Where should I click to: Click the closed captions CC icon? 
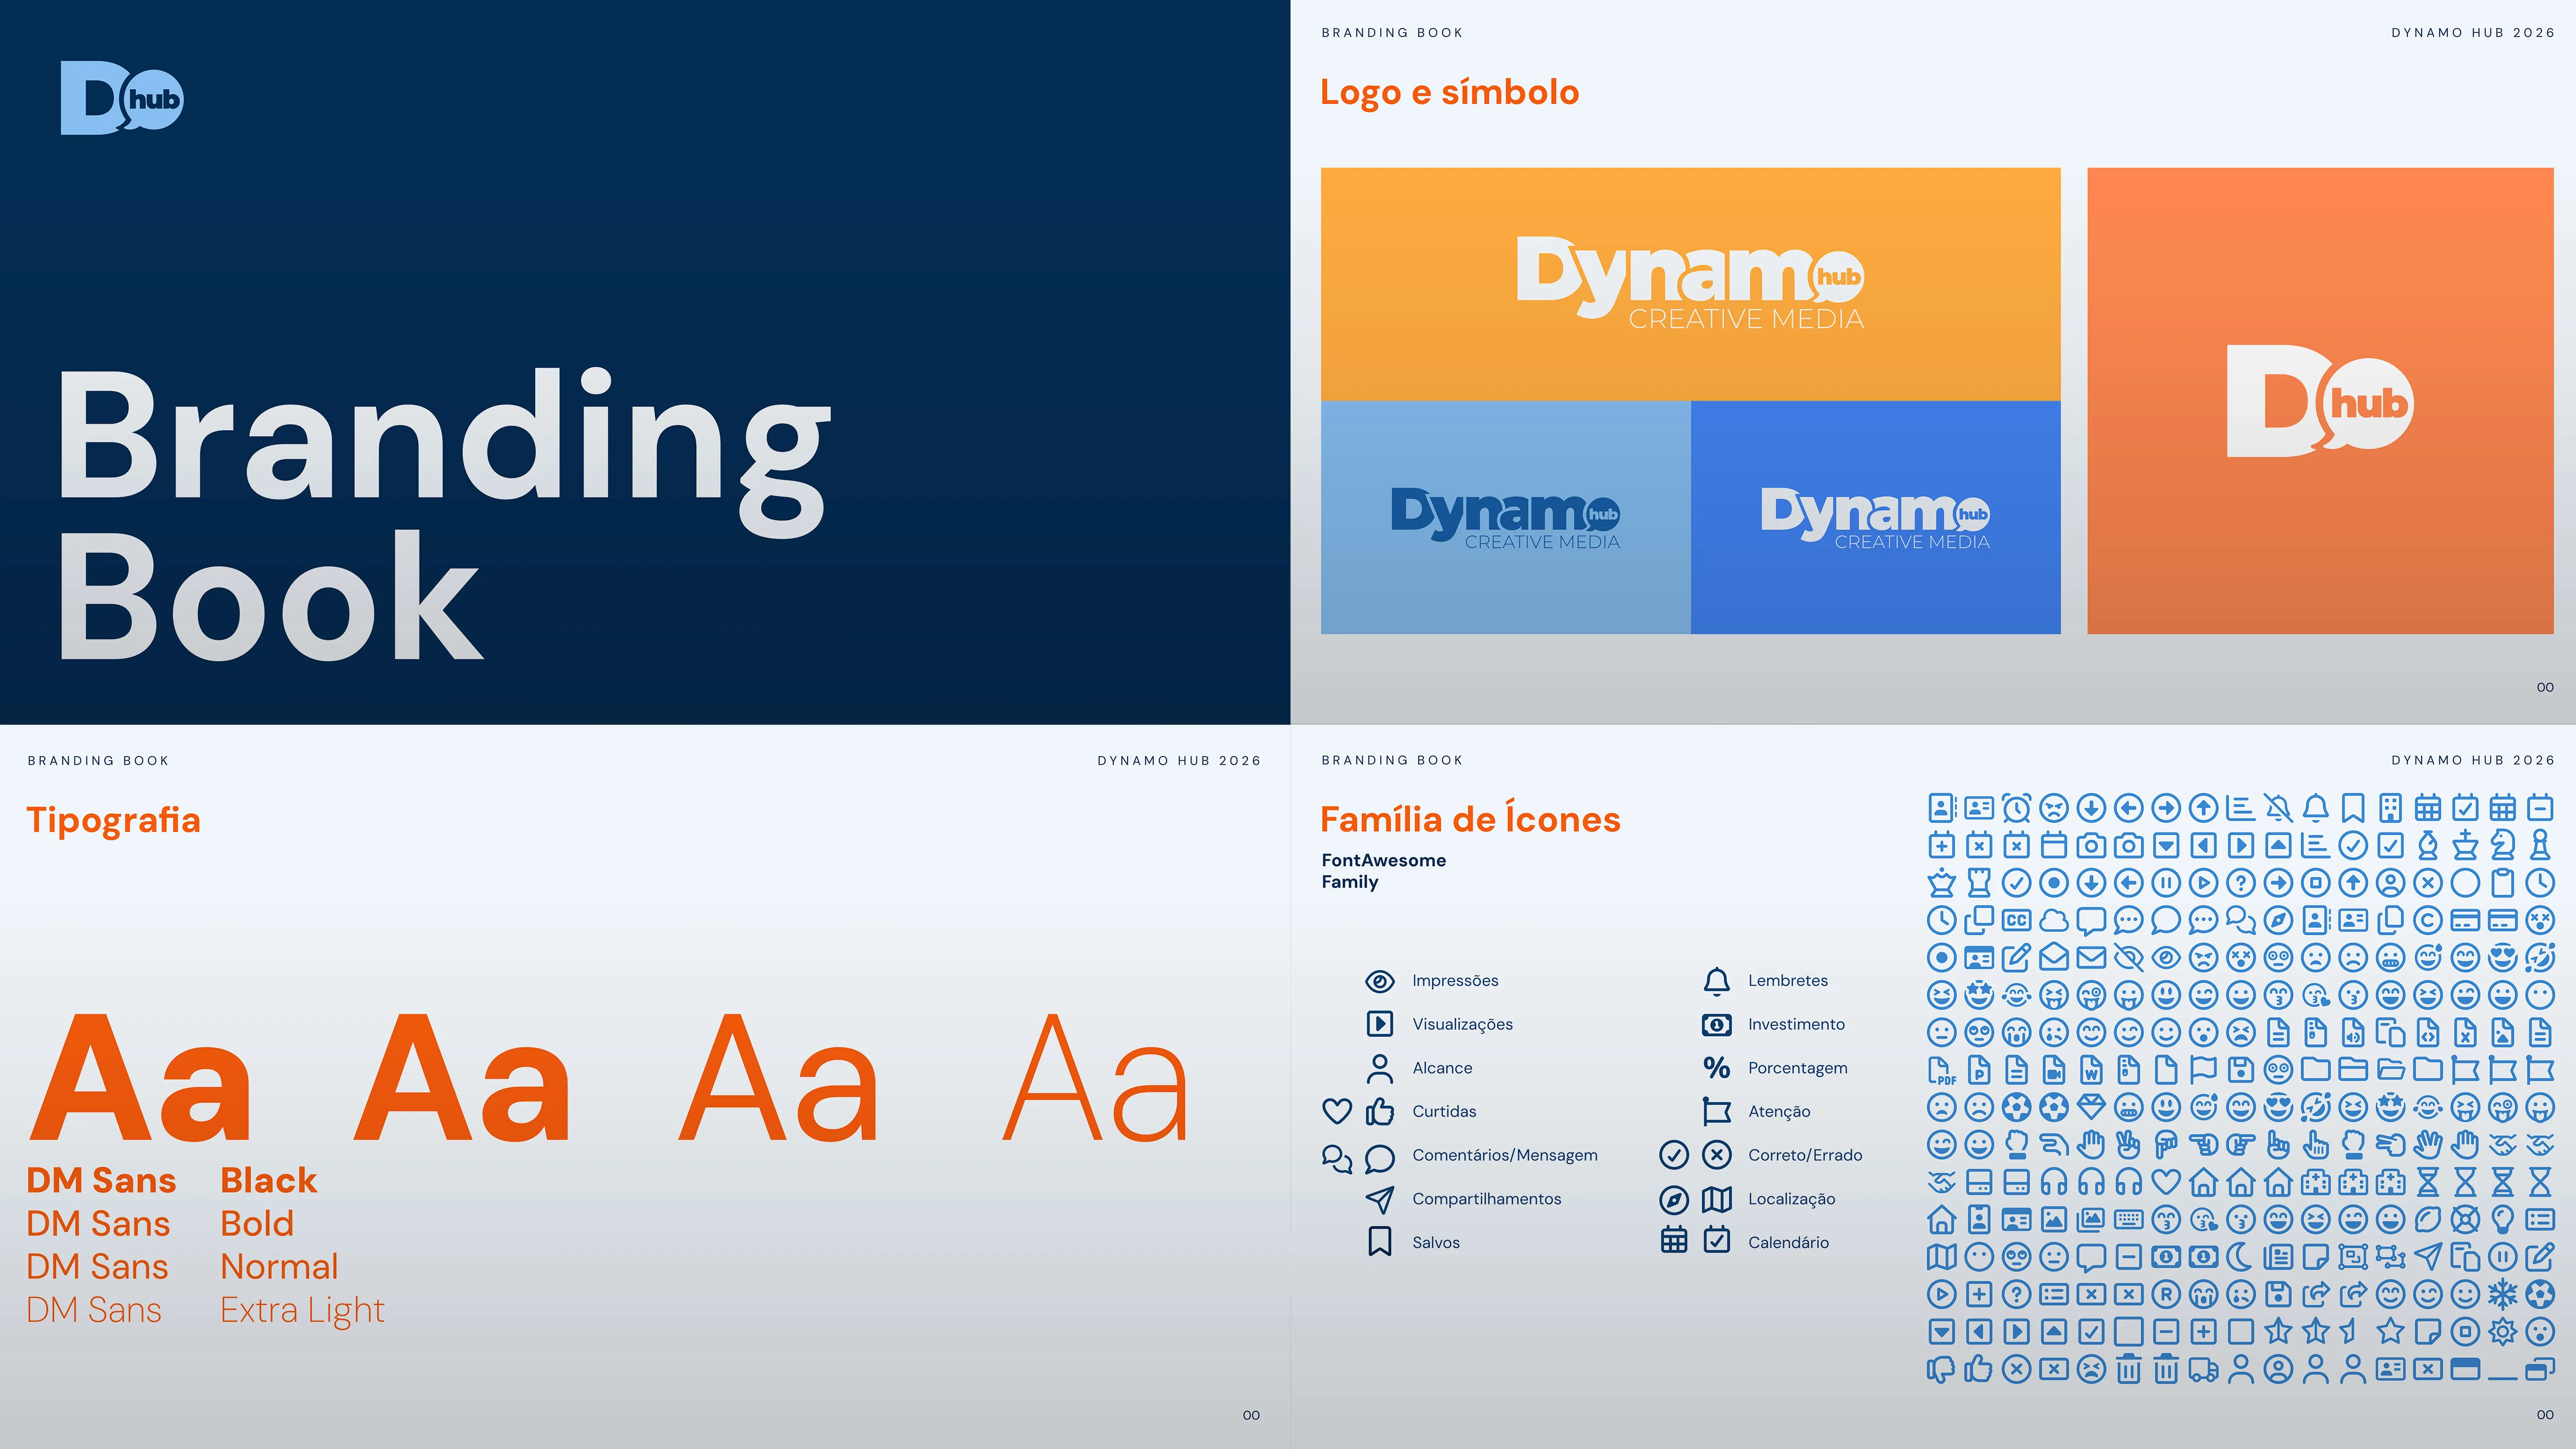(2016, 920)
